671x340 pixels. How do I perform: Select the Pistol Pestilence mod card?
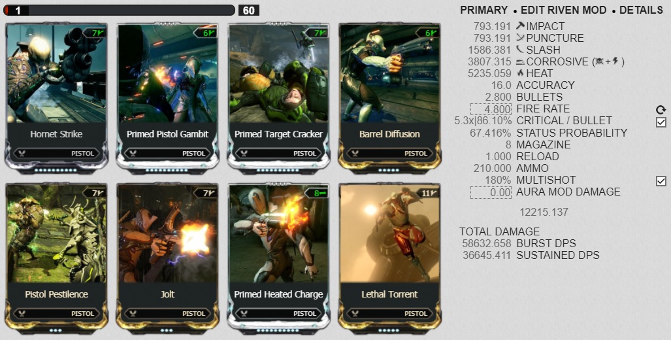56,259
